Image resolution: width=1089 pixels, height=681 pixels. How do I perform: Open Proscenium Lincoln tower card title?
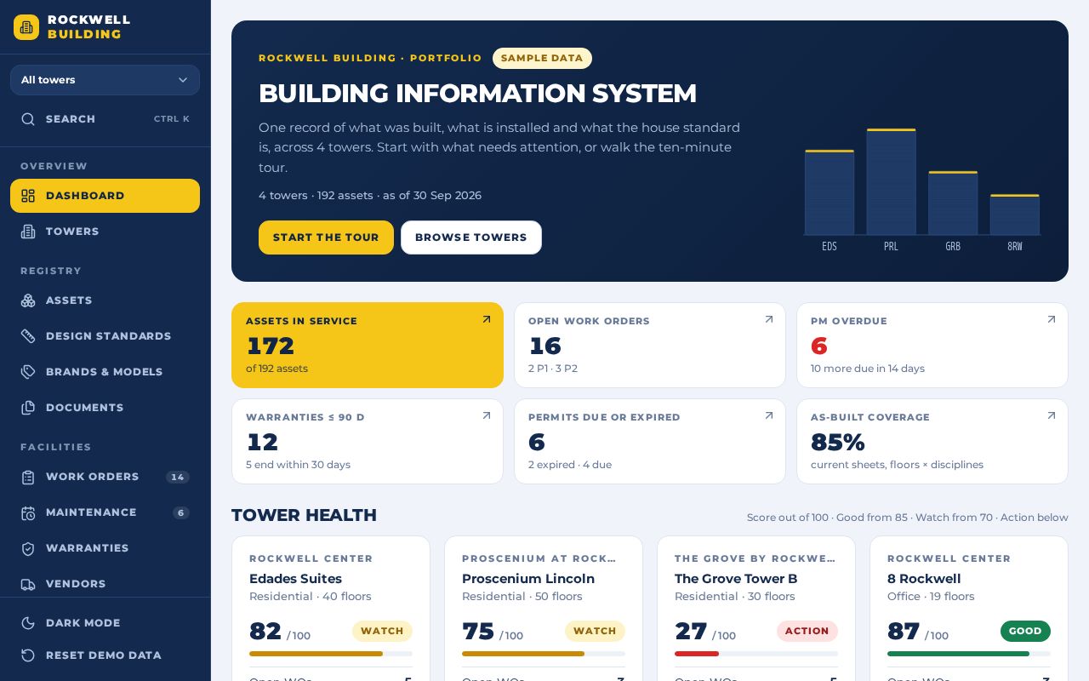528,579
